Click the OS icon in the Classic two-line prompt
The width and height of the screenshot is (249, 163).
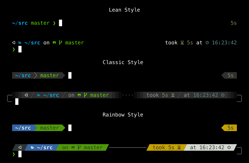[26, 95]
